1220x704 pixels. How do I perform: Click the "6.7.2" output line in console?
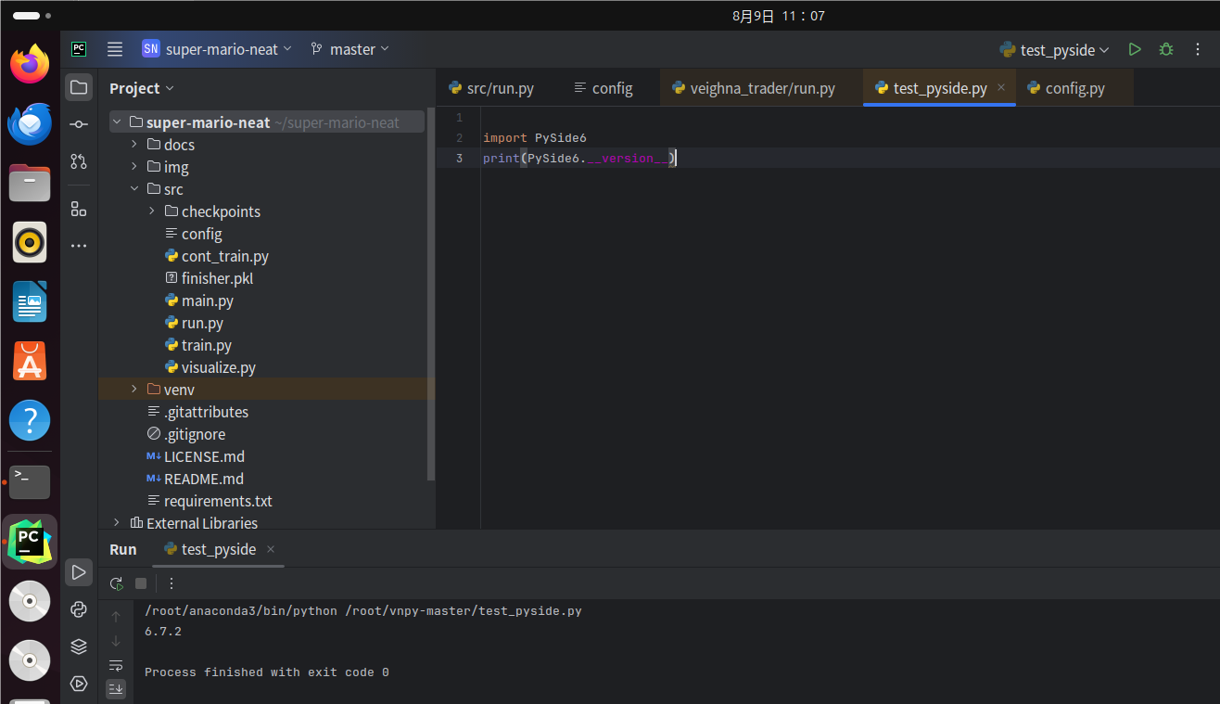(x=163, y=632)
